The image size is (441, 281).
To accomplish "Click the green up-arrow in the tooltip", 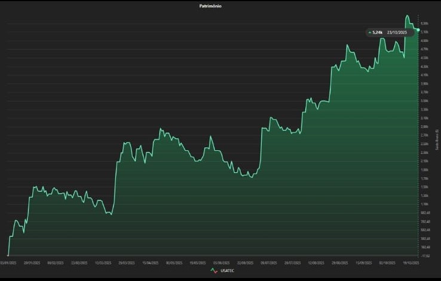I will [x=369, y=33].
